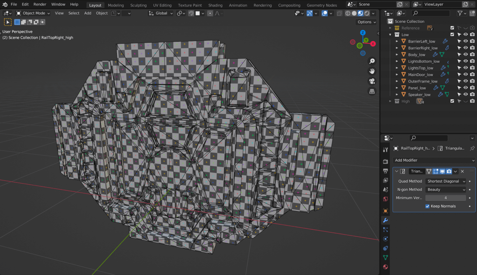Hide Body_low using its eye icon
This screenshot has width=477, height=275.
click(465, 55)
